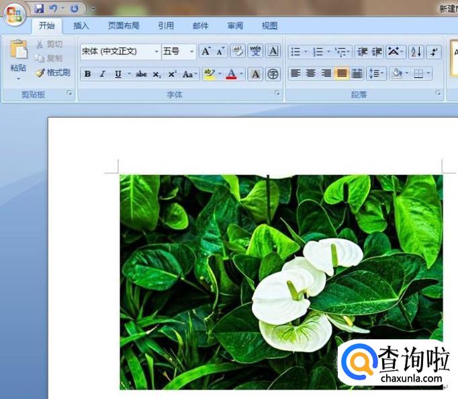The width and height of the screenshot is (458, 399).
Task: Click the Sort A-Z icon
Action: pyautogui.click(x=416, y=52)
